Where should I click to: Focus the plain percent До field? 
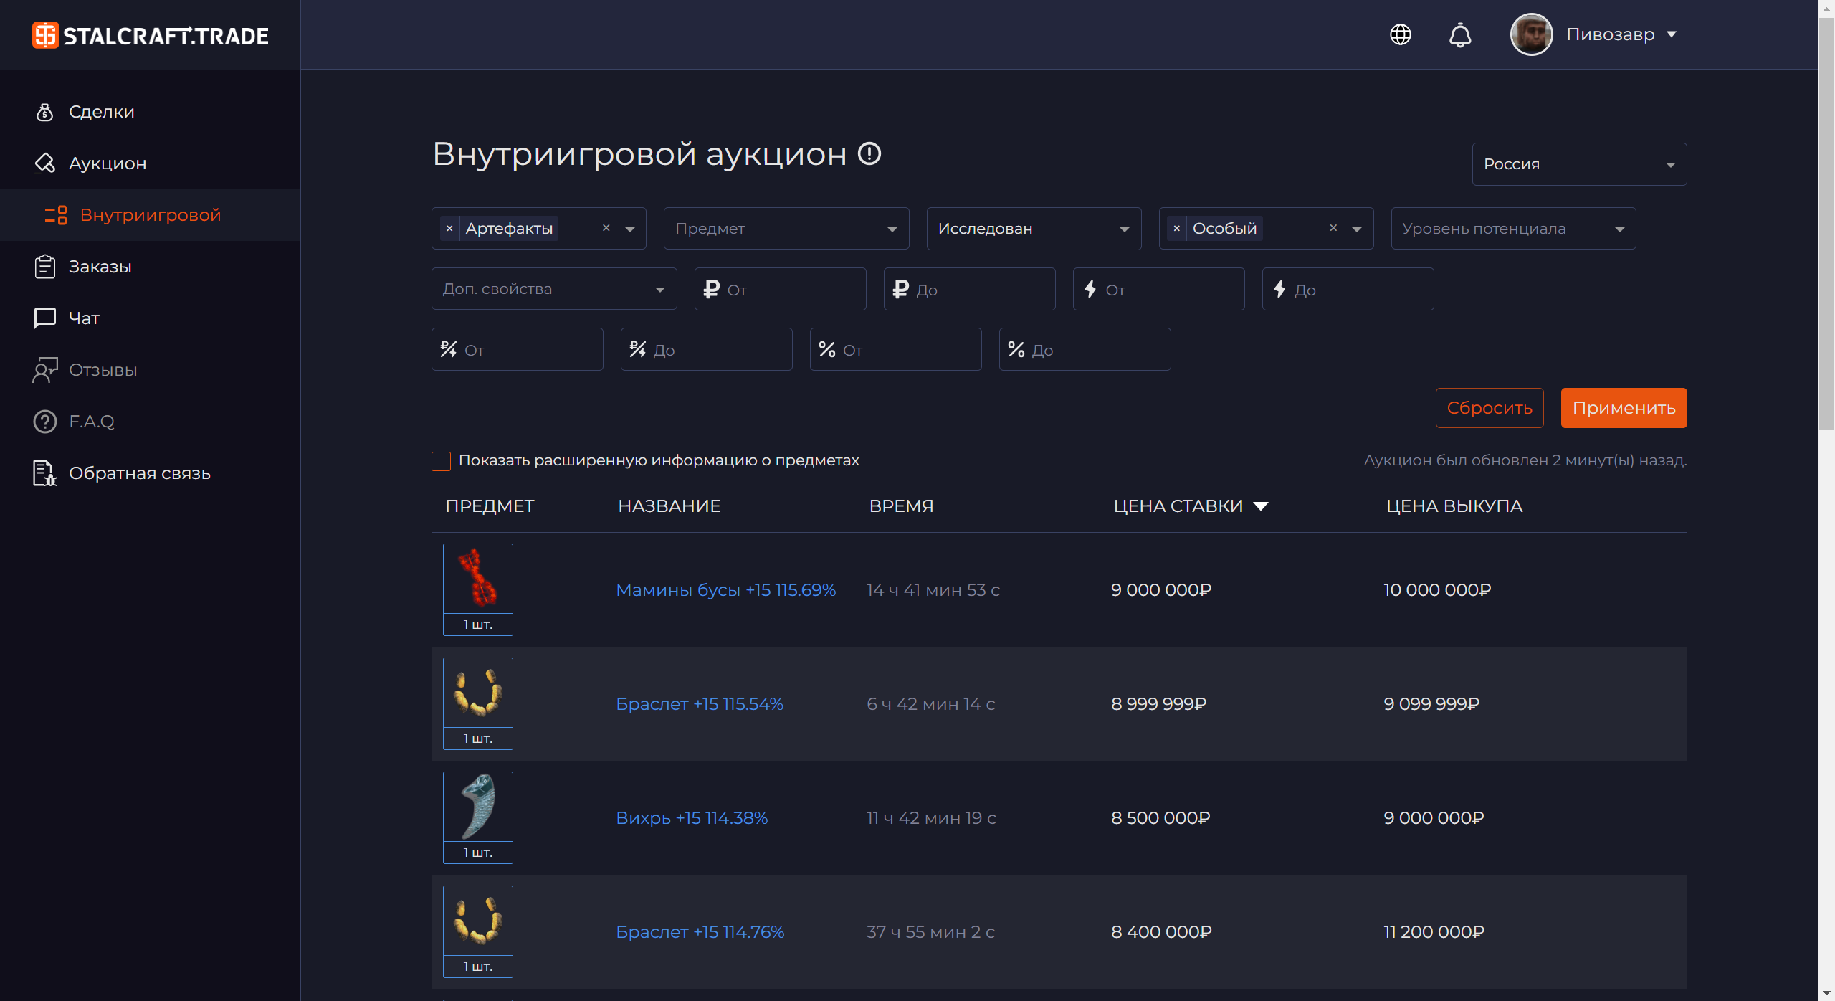pyautogui.click(x=1085, y=349)
